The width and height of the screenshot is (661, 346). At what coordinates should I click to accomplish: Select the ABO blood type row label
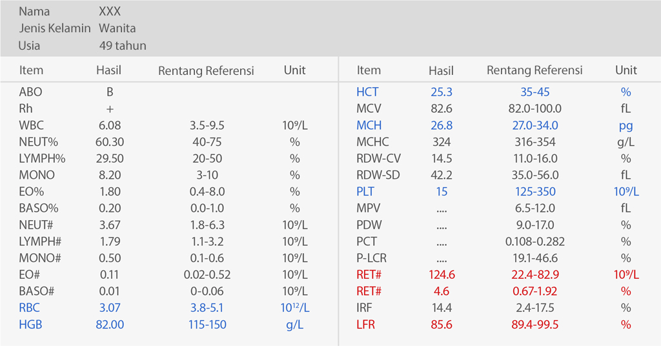coord(31,92)
